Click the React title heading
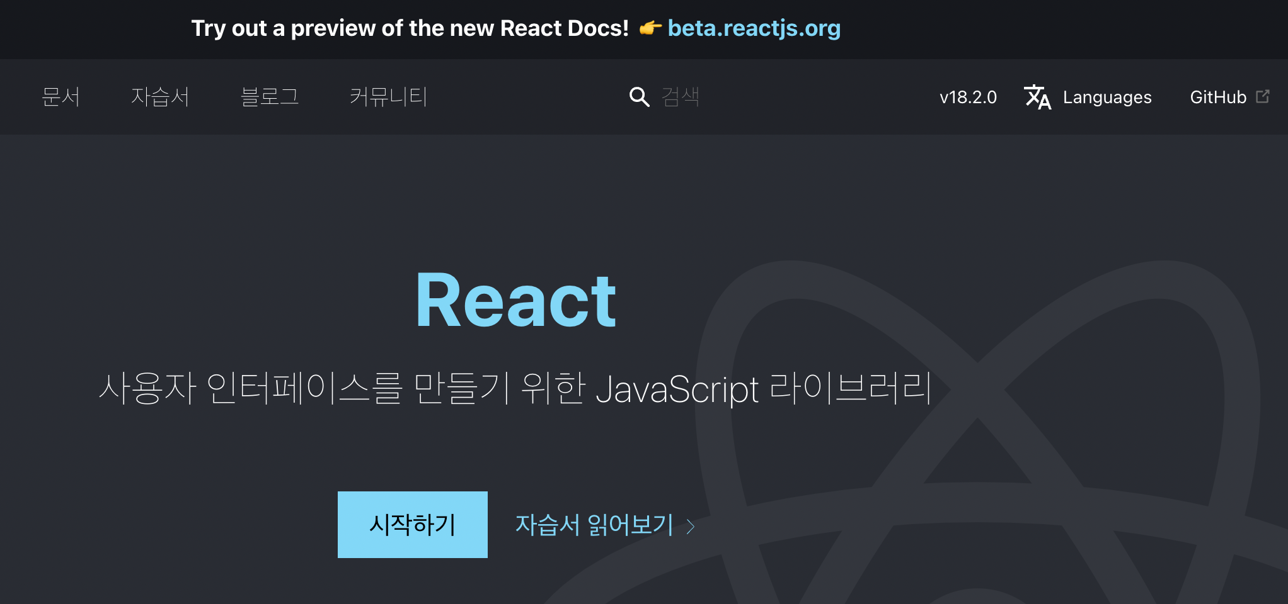The image size is (1288, 604). 516,301
